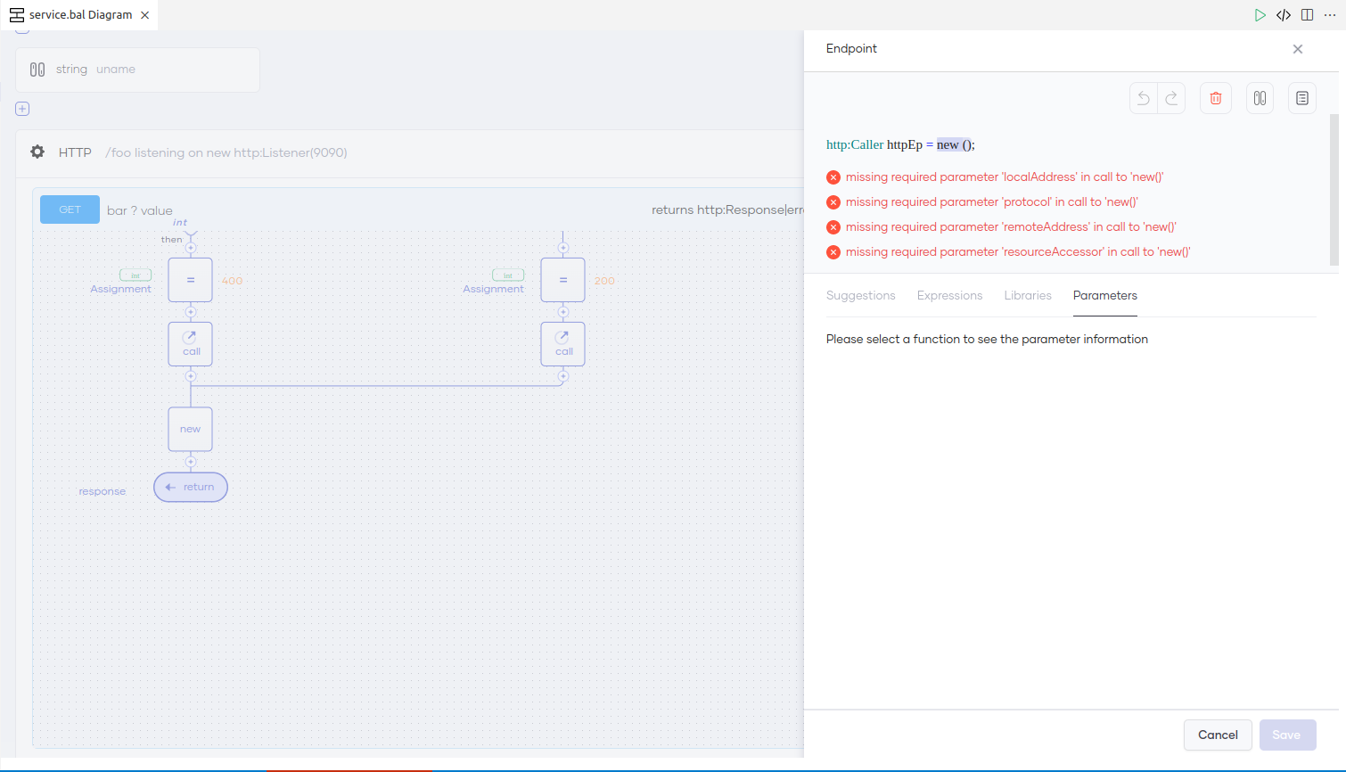1346x772 pixels.
Task: Click the configurable variable icon in the Endpoint toolbar
Action: click(x=1260, y=98)
